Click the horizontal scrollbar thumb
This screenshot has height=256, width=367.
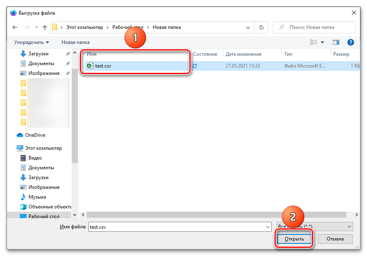[x=216, y=214]
